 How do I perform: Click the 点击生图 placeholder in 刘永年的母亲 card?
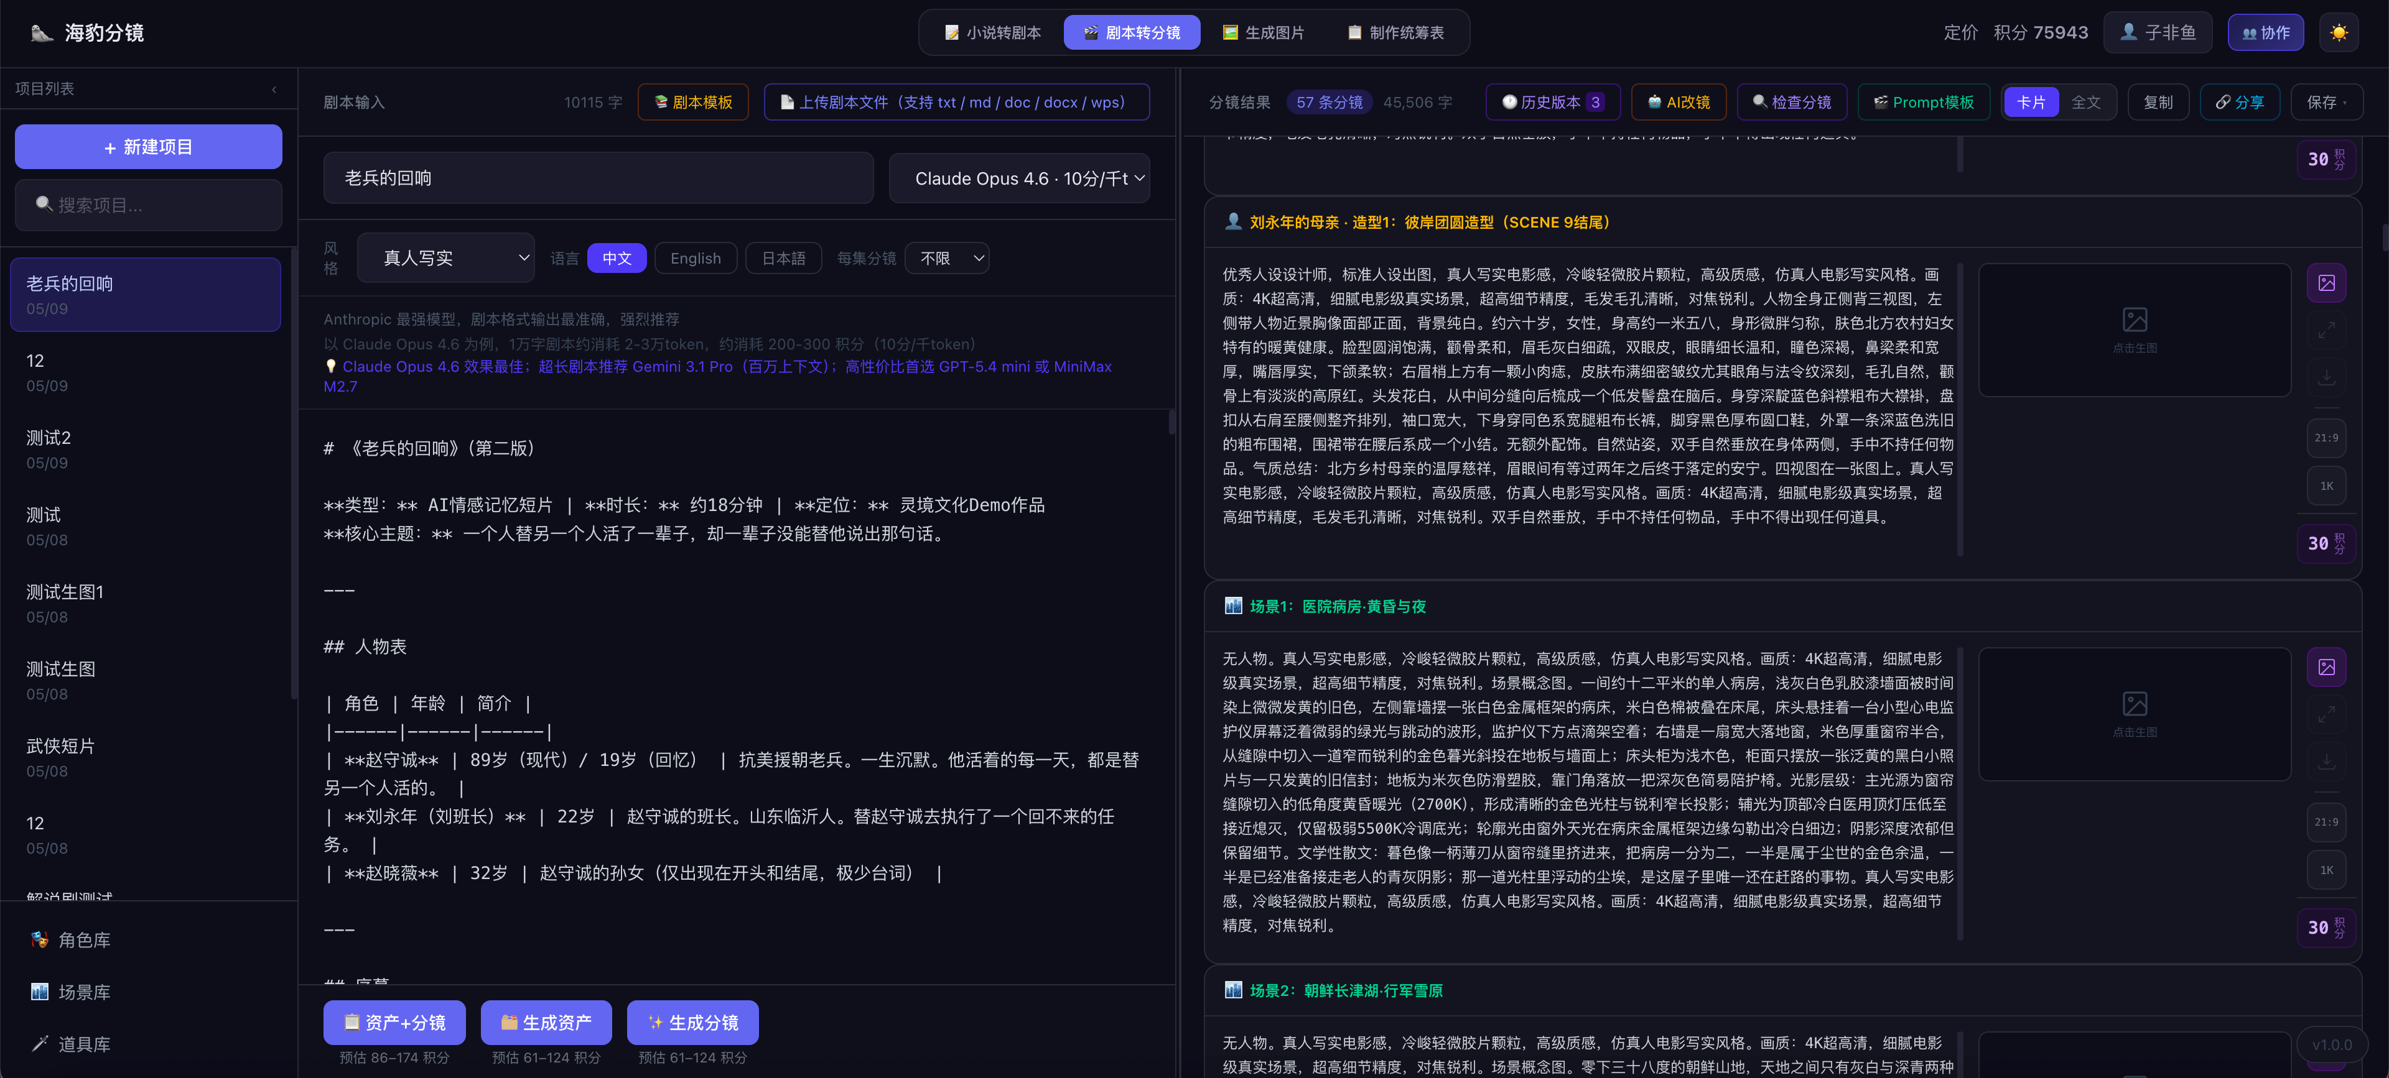coord(2134,331)
